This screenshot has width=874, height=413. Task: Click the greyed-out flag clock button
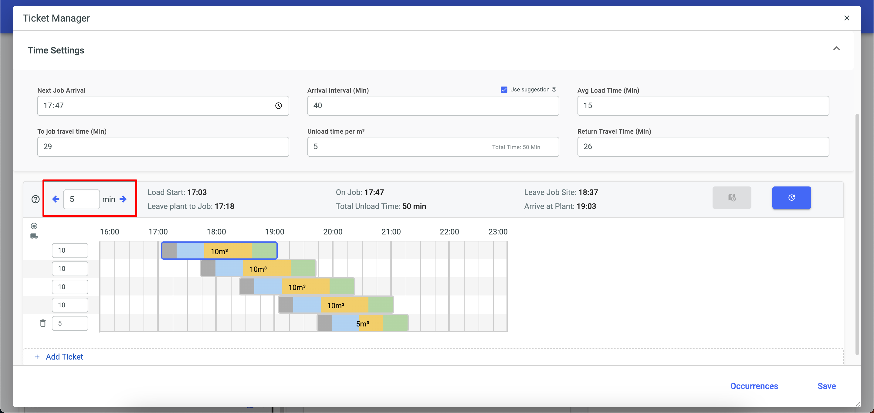click(732, 198)
